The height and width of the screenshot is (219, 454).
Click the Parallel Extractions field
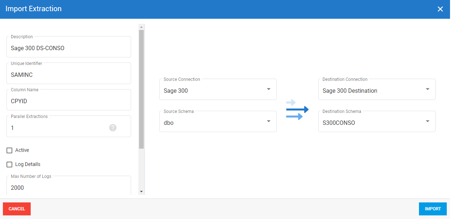click(69, 127)
